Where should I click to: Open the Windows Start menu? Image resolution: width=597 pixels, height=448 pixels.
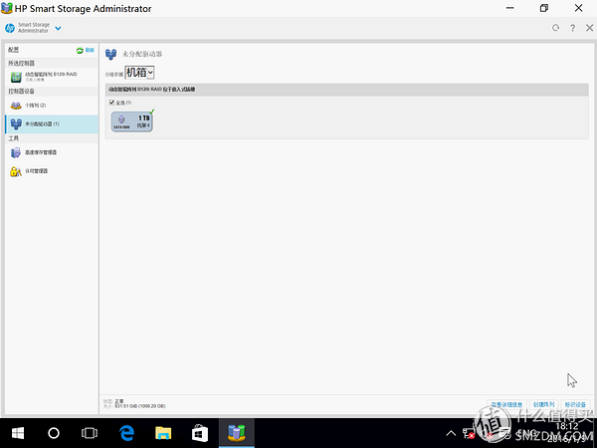(x=18, y=433)
